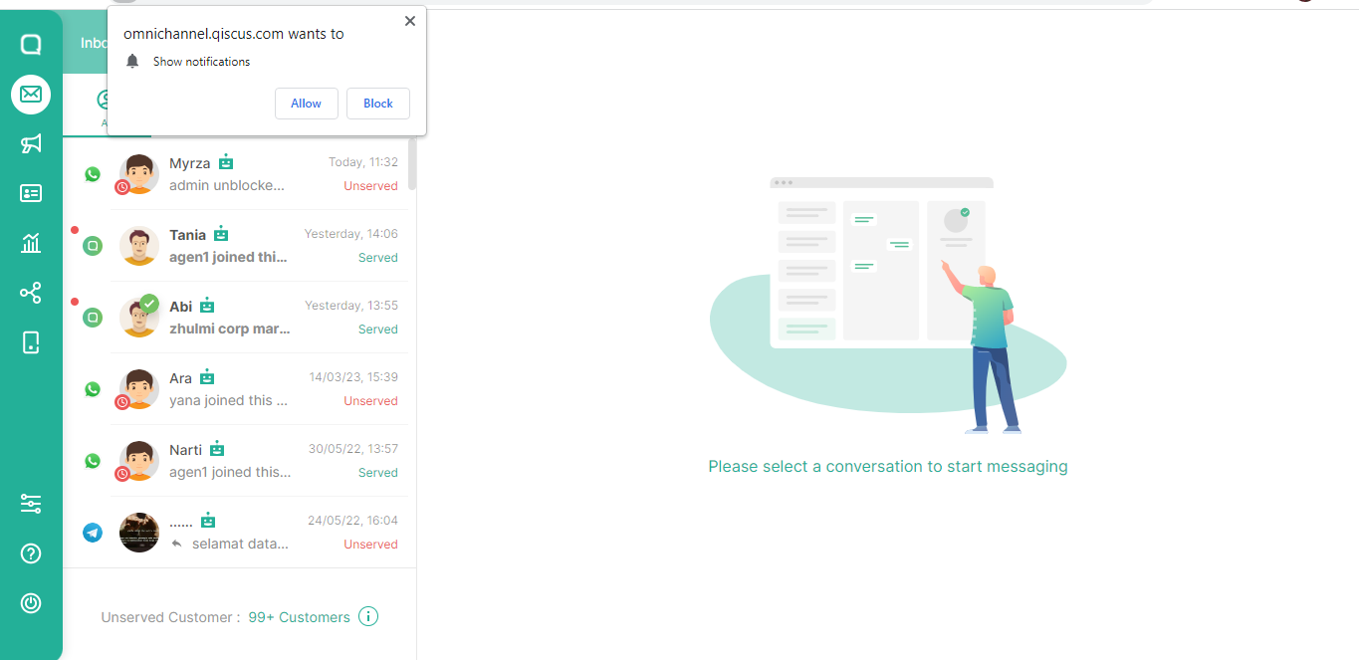The width and height of the screenshot is (1359, 660).
Task: Open the Telegram conversation dated 24/05/22
Action: [x=259, y=533]
